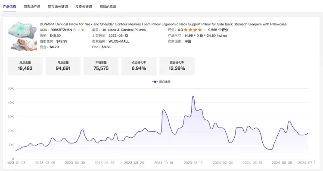Open the 相似的竞品 tab
323x171 pixels.
pos(108,6)
